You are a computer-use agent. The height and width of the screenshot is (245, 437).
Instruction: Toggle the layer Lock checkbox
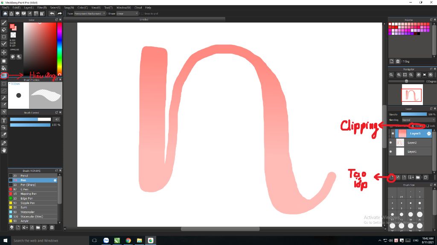[428, 126]
